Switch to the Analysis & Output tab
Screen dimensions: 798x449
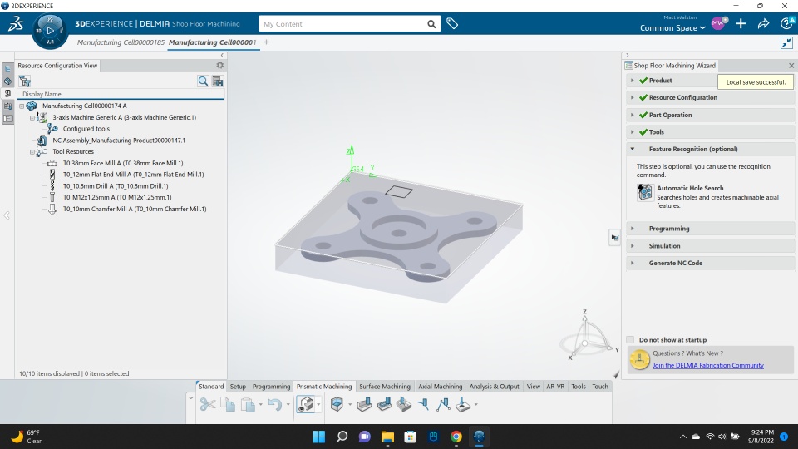click(494, 387)
